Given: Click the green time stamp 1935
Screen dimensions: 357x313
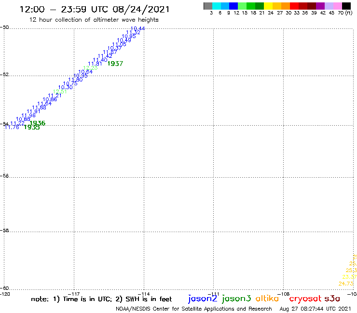Looking at the screenshot, I should 32,127.
